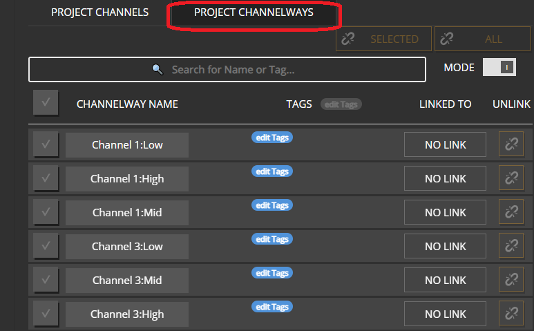Viewport: 534px width, 331px height.
Task: Click unlink icon for Channel 1:Low
Action: click(x=511, y=145)
